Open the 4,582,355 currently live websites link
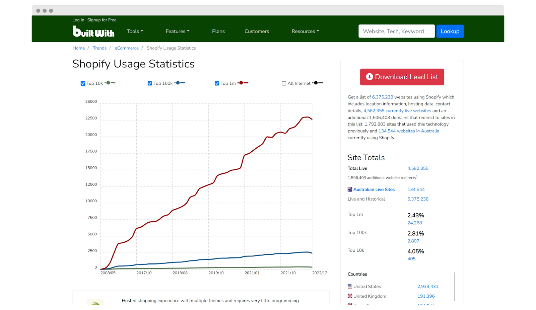The image size is (536, 310). 397,111
